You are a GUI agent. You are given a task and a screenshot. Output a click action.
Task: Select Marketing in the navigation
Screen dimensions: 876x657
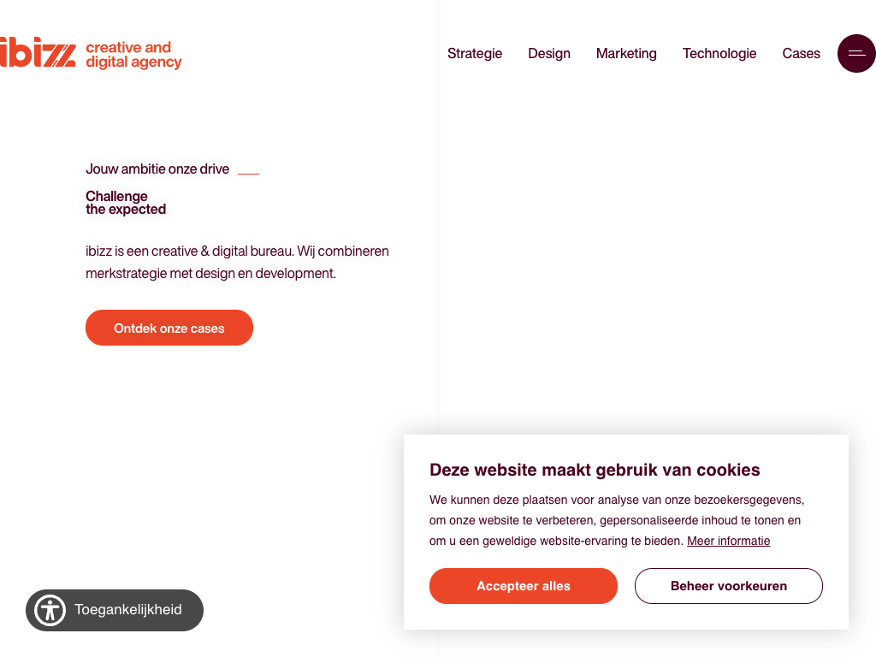pyautogui.click(x=626, y=53)
